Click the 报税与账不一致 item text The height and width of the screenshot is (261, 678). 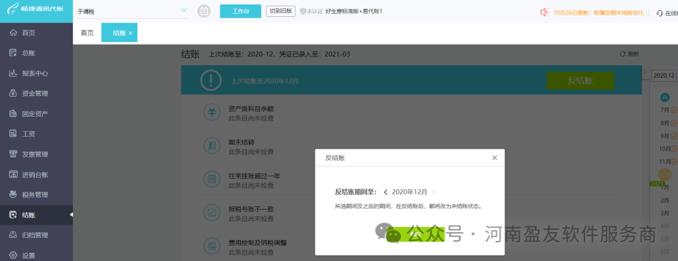tap(251, 209)
